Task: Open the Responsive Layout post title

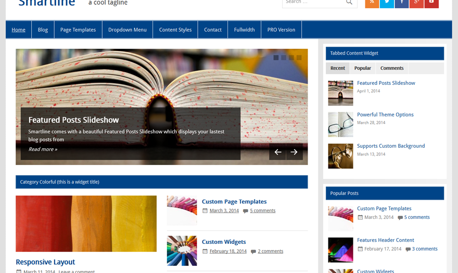Action: [45, 262]
